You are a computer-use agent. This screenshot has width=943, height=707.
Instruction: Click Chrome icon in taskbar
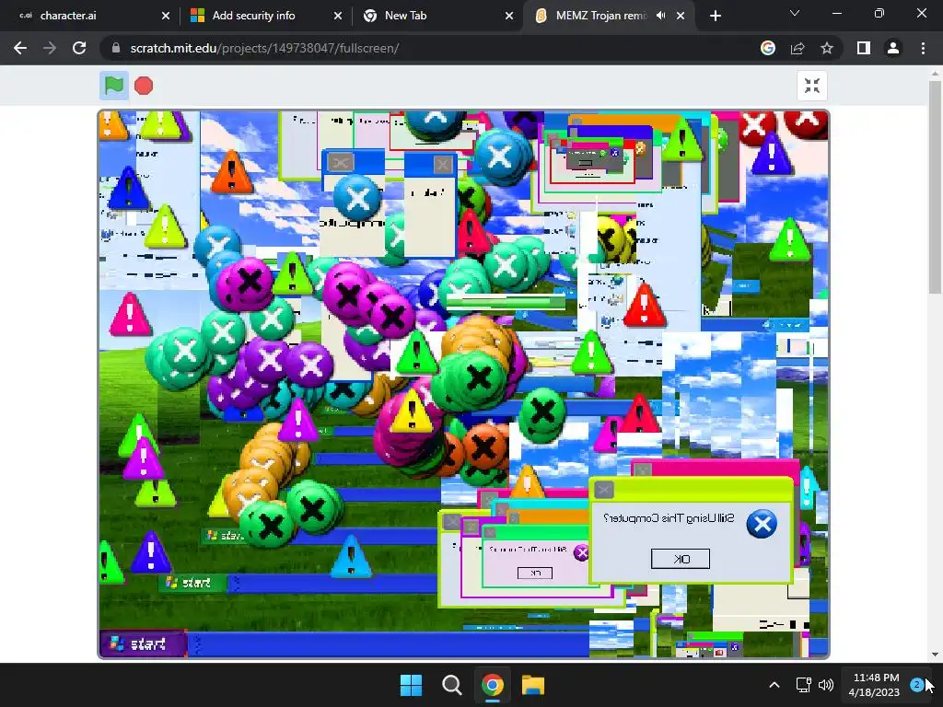pyautogui.click(x=493, y=685)
